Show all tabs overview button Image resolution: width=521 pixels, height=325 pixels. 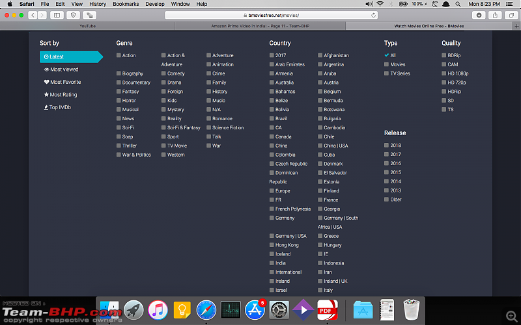point(511,15)
